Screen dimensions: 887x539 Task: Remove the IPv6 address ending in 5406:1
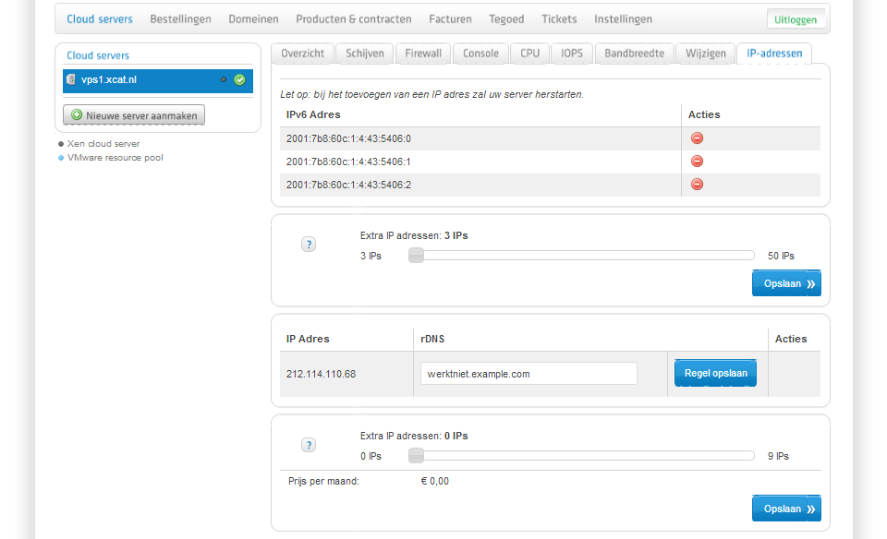tap(697, 162)
